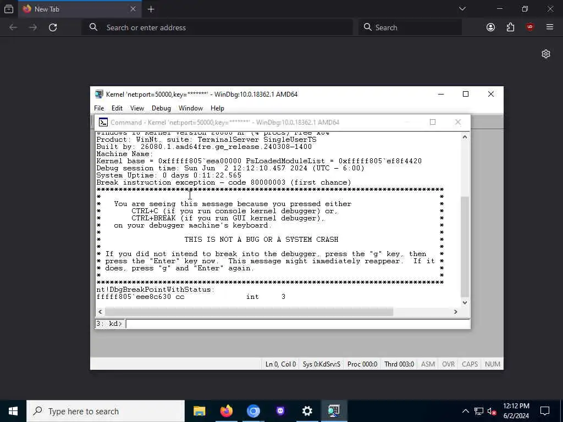Click scroll up arrow in Command window

[465, 137]
